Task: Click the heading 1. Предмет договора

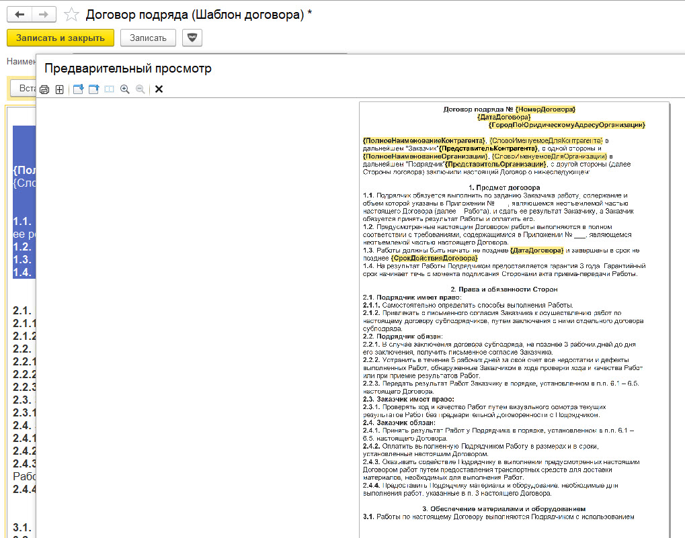Action: pyautogui.click(x=504, y=187)
